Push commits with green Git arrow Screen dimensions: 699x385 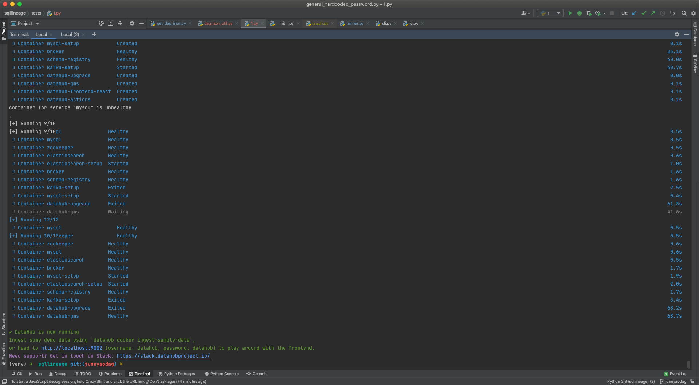653,13
